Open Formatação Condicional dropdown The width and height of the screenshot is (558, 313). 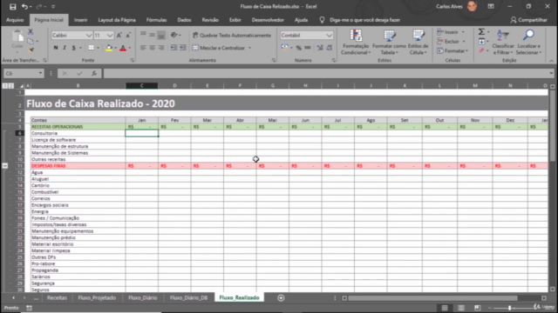coord(356,42)
